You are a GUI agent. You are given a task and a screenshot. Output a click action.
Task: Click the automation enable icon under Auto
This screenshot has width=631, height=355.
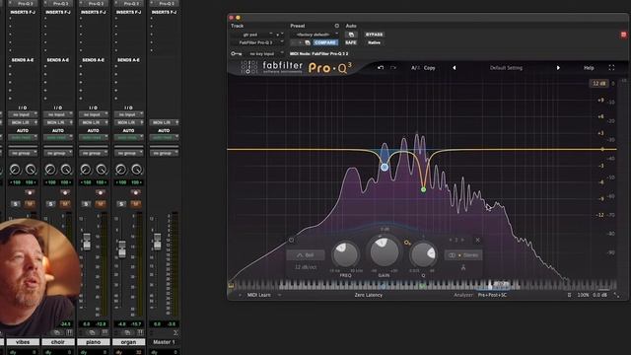click(x=351, y=35)
